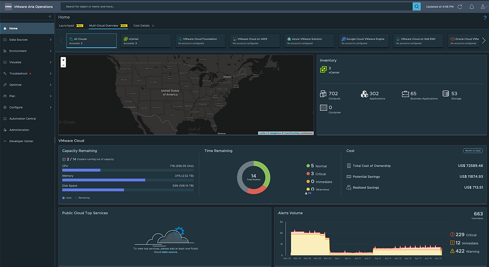Select VMware Cloud Foundation card
The height and width of the screenshot is (267, 489).
(200, 41)
